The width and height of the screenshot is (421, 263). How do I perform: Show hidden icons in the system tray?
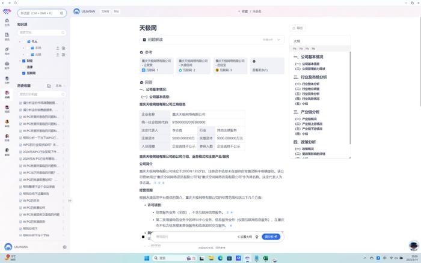pos(365,258)
